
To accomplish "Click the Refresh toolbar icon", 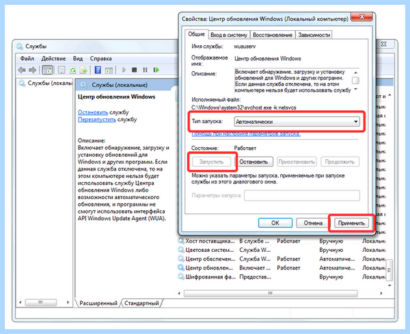I will click(x=72, y=70).
